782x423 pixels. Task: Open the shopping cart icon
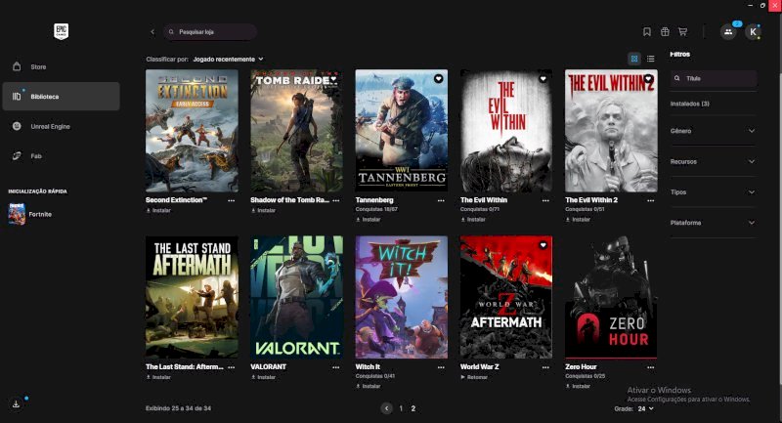682,32
